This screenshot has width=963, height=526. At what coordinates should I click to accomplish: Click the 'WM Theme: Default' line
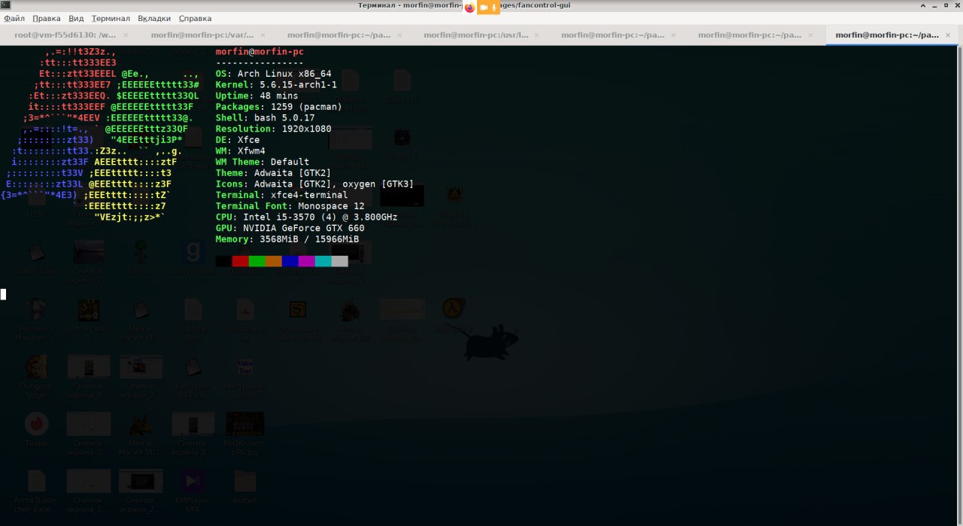[263, 162]
